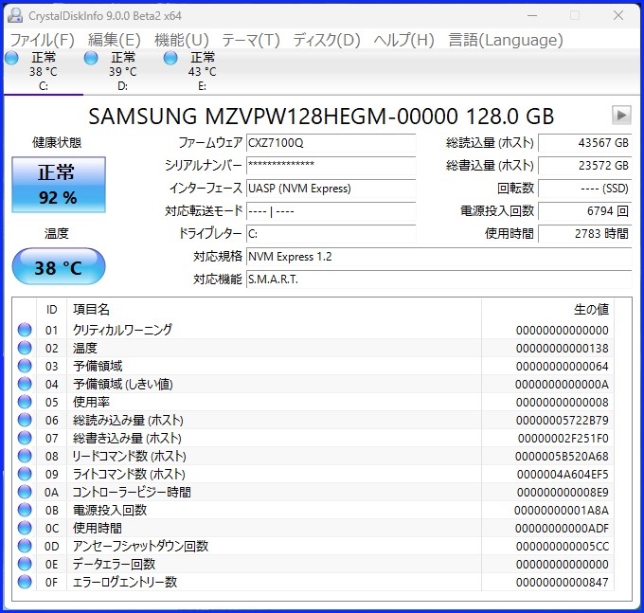Click the status orb for アンセーフシャットダウン回数
Image resolution: width=644 pixels, height=613 pixels.
[x=25, y=546]
